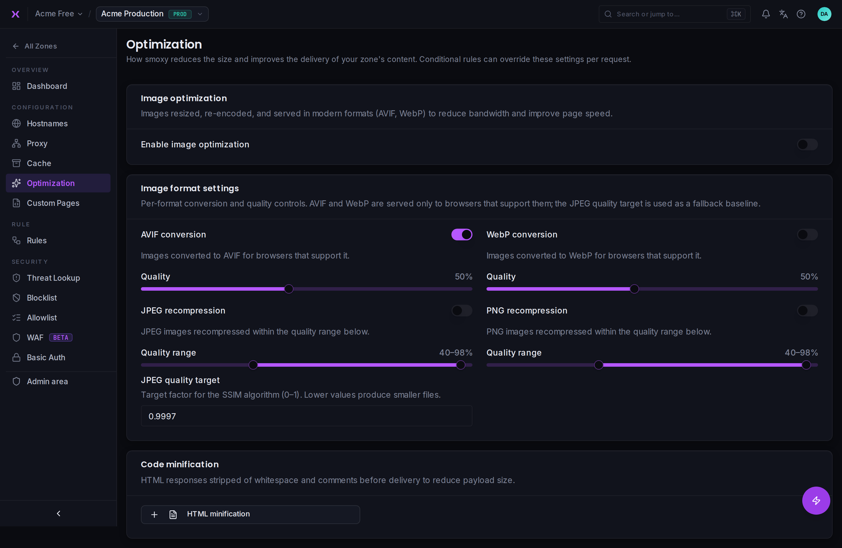
Task: Click the Rules workflow icon
Action: (x=16, y=240)
